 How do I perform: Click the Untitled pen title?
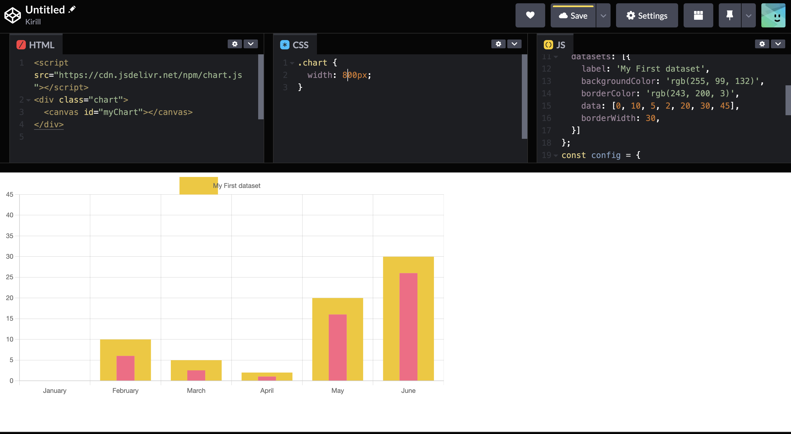point(45,10)
